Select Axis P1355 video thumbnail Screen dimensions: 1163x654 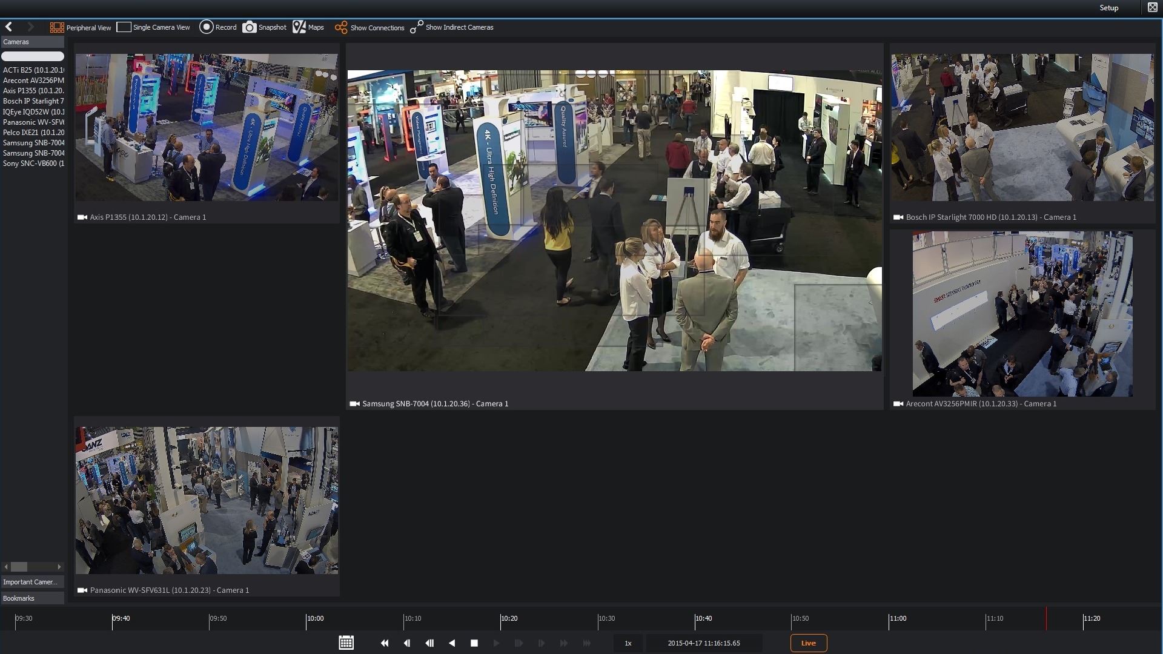pyautogui.click(x=207, y=127)
